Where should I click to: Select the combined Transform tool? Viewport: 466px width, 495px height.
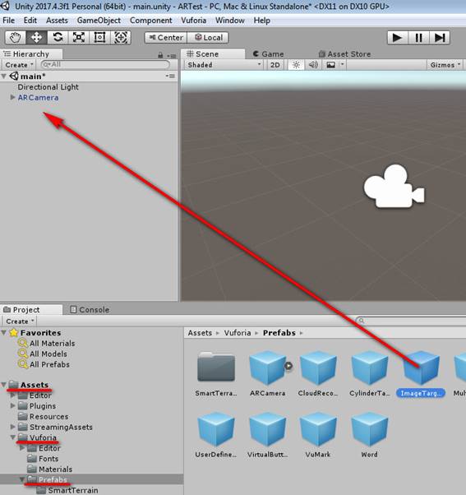(x=121, y=38)
